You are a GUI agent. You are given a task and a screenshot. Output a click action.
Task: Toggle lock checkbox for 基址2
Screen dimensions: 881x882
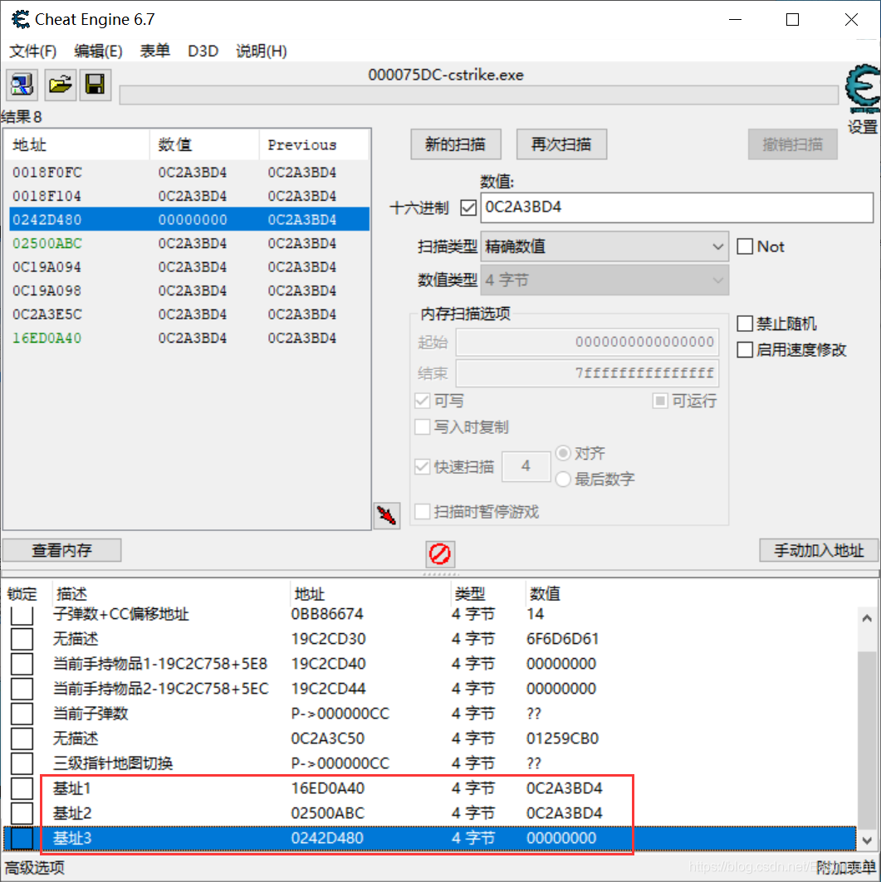point(22,813)
